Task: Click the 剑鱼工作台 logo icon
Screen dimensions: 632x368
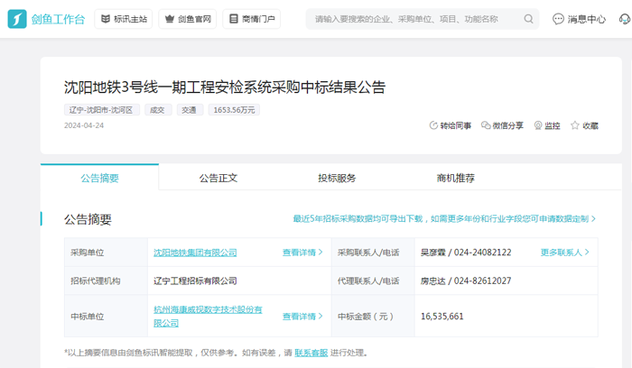Action: [17, 19]
